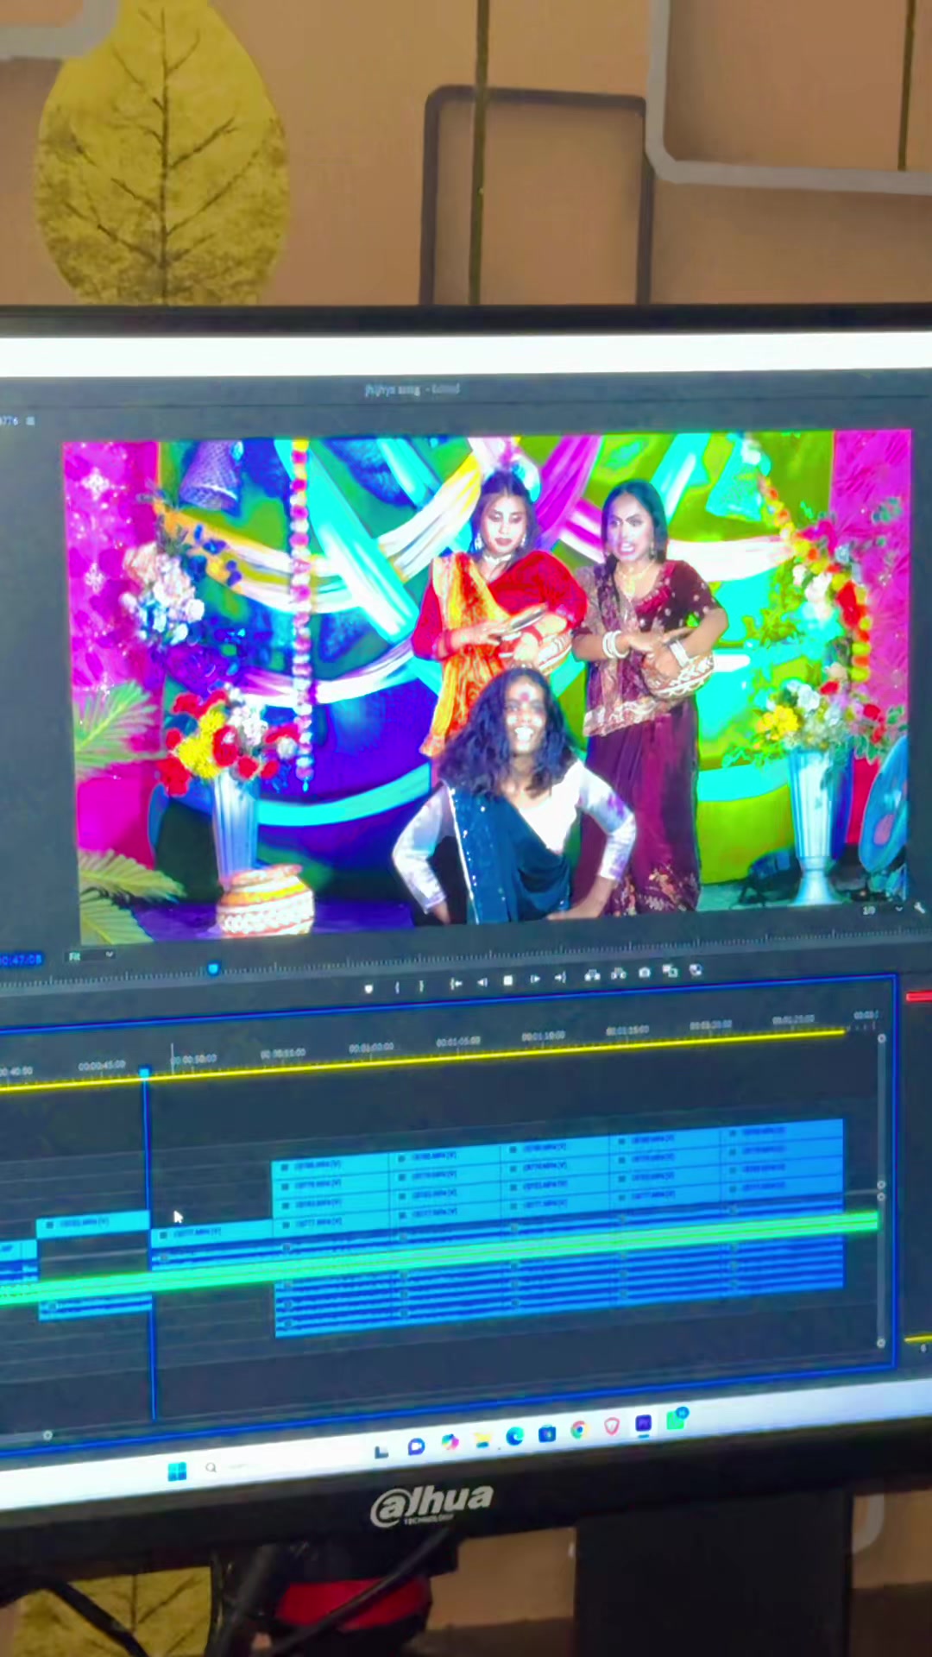This screenshot has height=1657, width=932.
Task: Jump to the In point
Action: point(456,984)
